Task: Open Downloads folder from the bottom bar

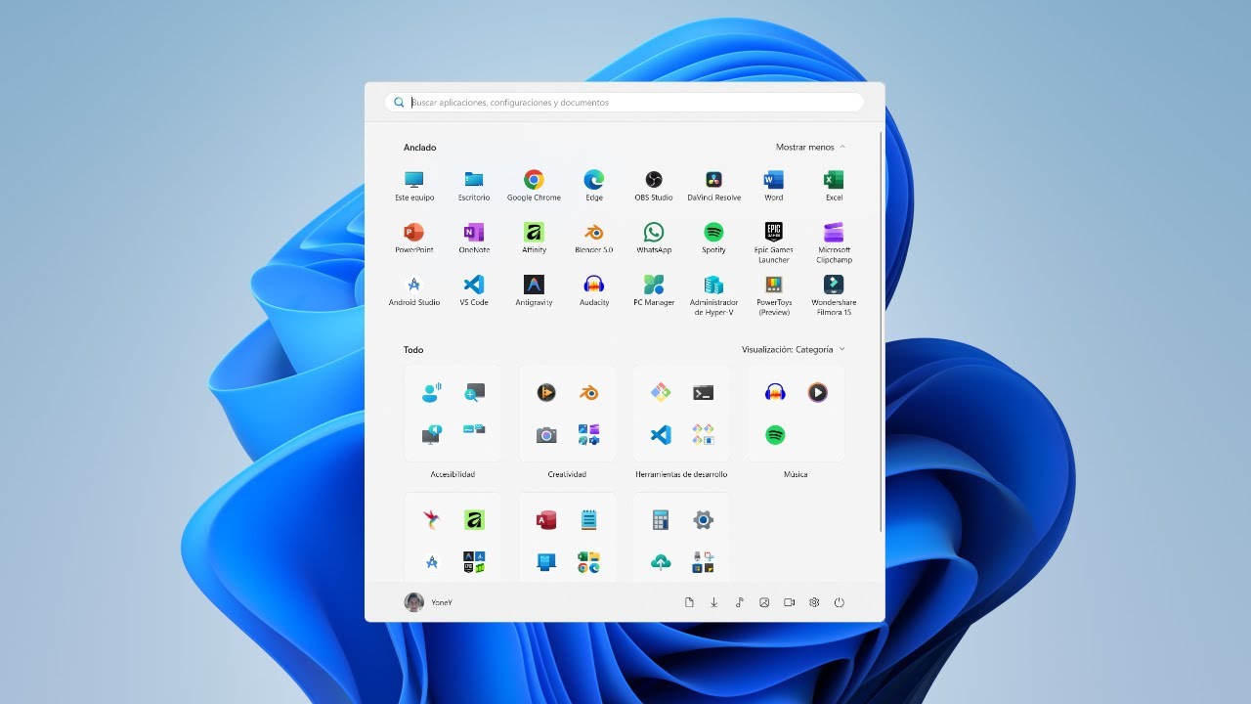Action: click(x=714, y=602)
